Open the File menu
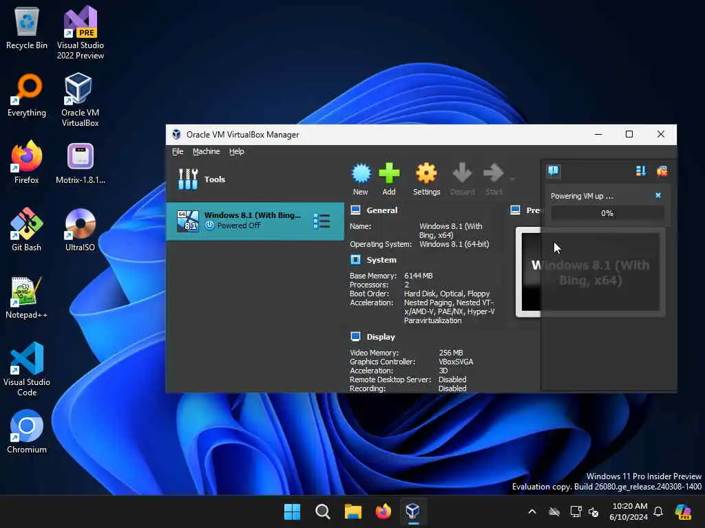Viewport: 705px width, 528px height. (178, 151)
